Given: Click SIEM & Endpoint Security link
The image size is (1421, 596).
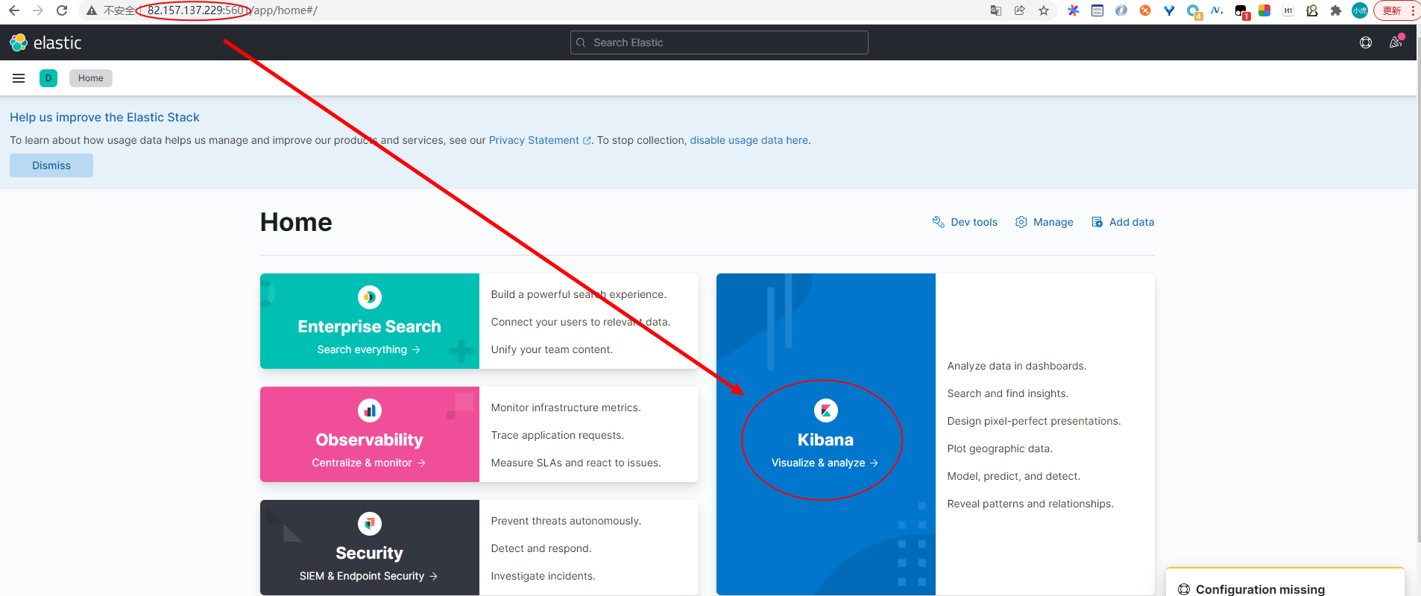Looking at the screenshot, I should coord(368,576).
